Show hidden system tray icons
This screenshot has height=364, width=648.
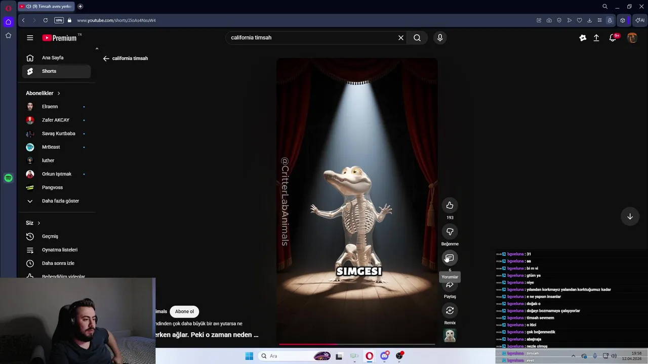tap(573, 356)
